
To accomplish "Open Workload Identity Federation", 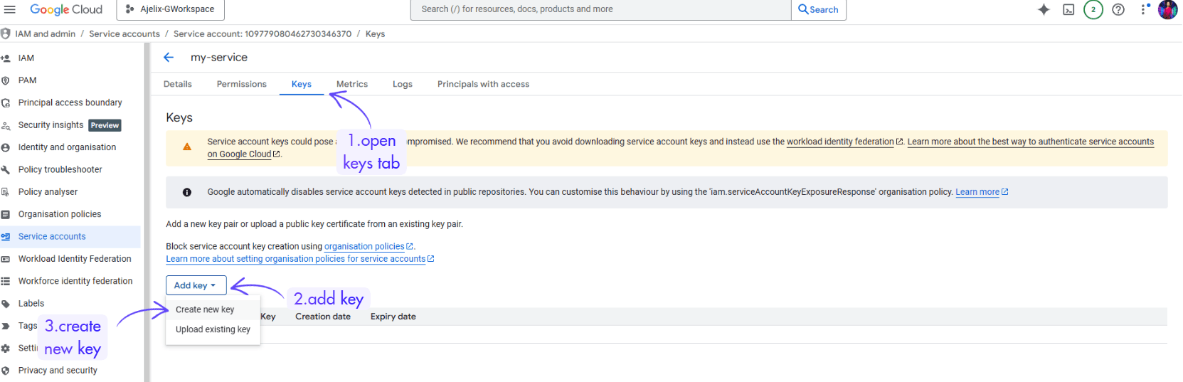I will [75, 259].
